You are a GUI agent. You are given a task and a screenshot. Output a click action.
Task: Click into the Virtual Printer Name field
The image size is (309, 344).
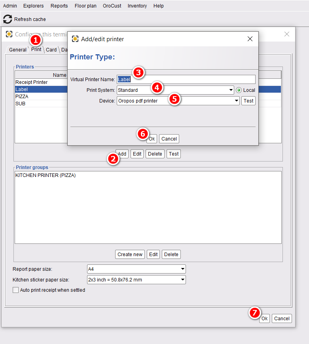click(186, 79)
